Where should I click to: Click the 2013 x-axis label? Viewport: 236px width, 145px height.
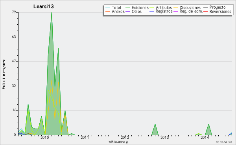click(x=164, y=138)
